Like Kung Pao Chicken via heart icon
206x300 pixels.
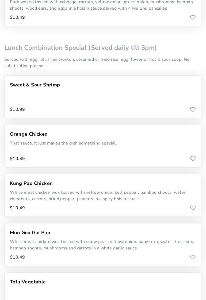coord(193,208)
